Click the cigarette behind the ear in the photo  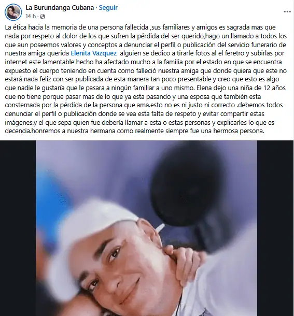pos(160,228)
